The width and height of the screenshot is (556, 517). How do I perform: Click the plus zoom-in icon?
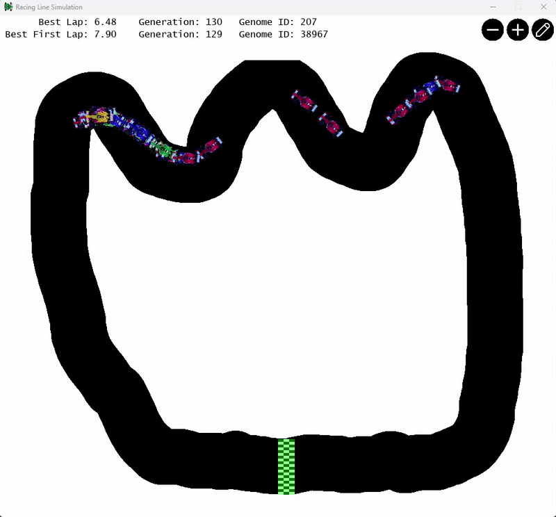tap(517, 31)
